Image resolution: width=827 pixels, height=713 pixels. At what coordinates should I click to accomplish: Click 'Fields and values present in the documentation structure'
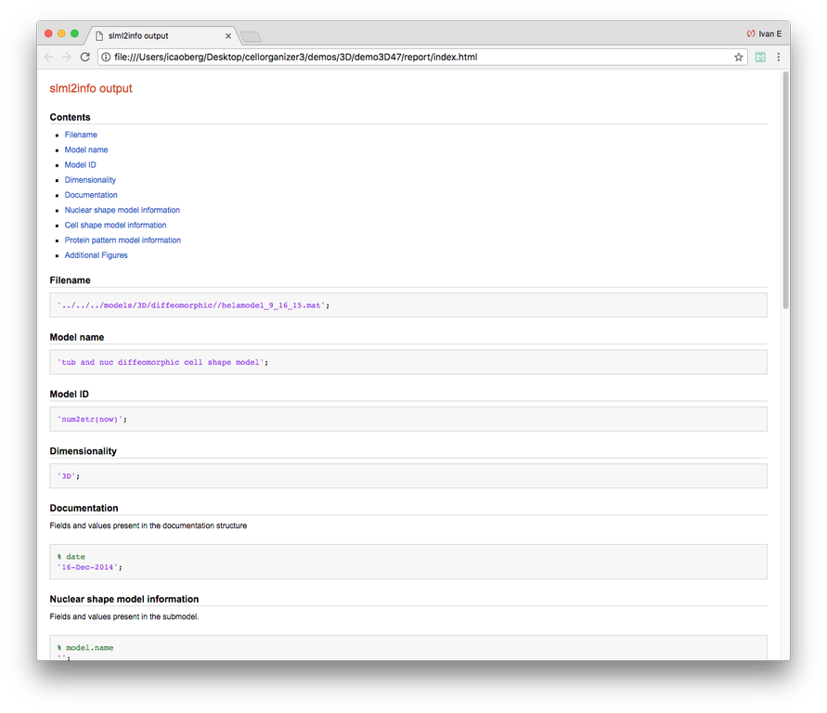point(149,525)
